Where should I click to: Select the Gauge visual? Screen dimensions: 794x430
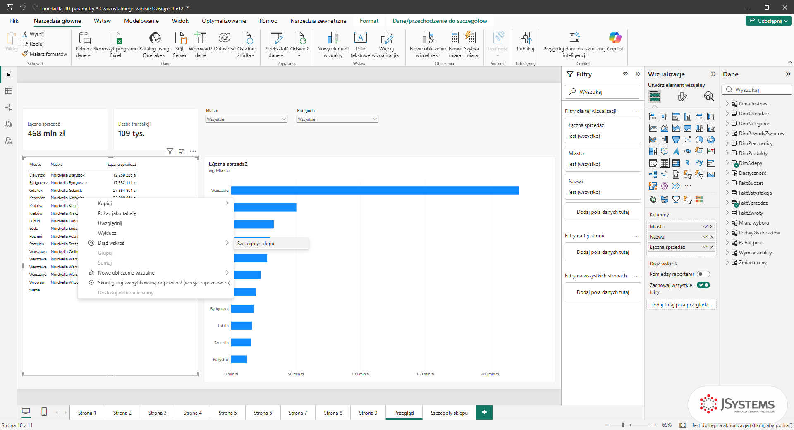pos(687,151)
